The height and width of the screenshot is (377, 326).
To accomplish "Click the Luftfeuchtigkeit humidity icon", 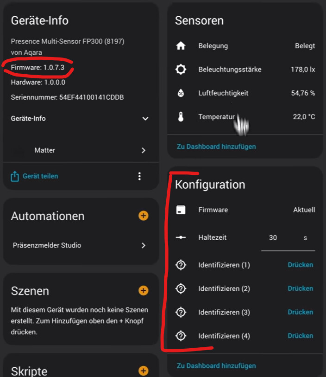I will click(x=181, y=93).
